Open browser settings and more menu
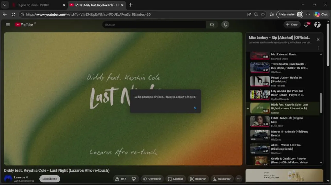Screen dimensions: 331x185 click(x=308, y=14)
